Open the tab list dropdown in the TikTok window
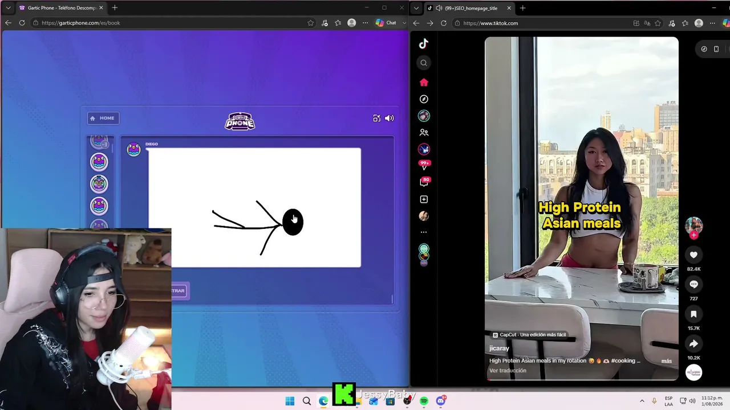730x410 pixels. pyautogui.click(x=416, y=8)
